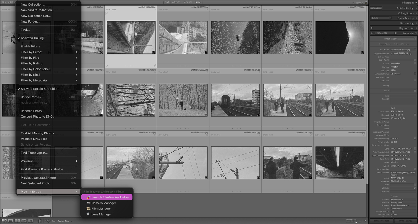Select the untitled151125006.jpg thumbnail
The image size is (418, 224).
tap(131, 37)
